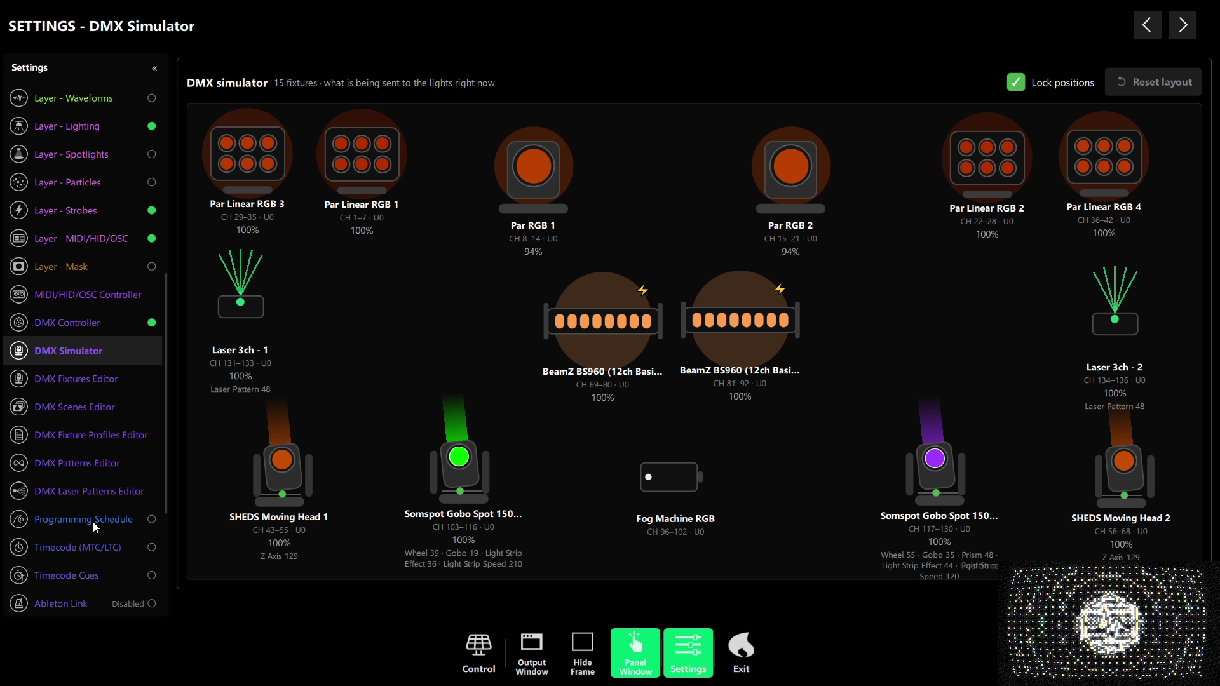The height and width of the screenshot is (686, 1220).
Task: Disable the Layer - Lighting toggle dot
Action: coord(151,126)
